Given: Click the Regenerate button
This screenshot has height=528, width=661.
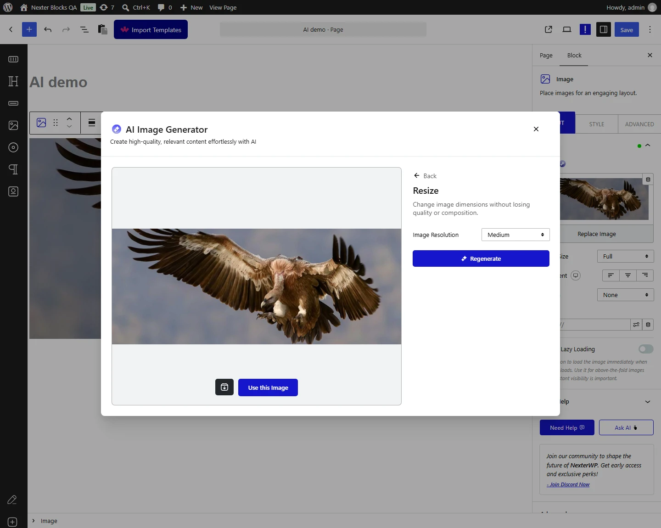Looking at the screenshot, I should point(481,258).
